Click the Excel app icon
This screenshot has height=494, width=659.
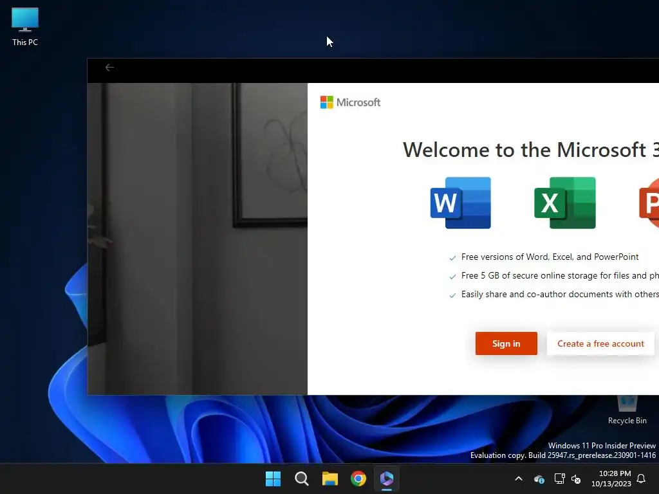[x=565, y=203]
